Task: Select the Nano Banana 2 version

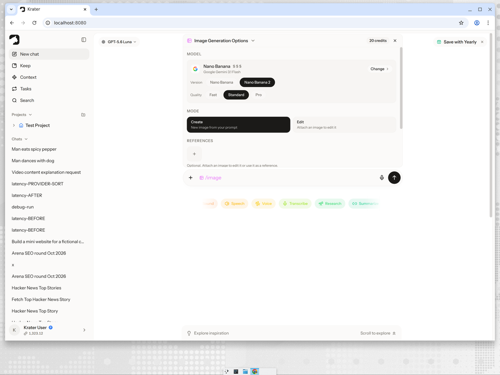Action: point(257,82)
